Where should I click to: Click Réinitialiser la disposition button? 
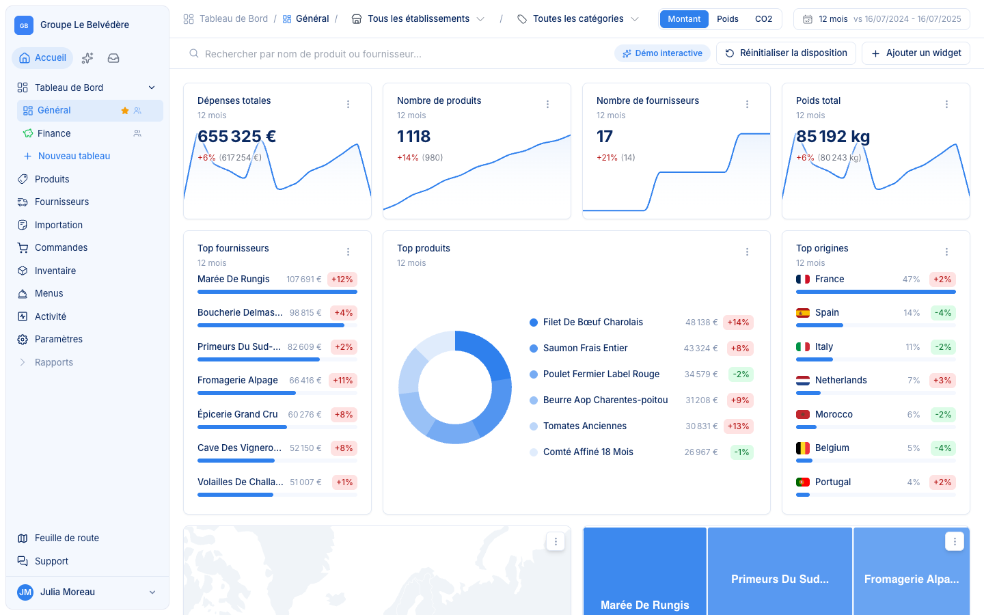click(786, 53)
